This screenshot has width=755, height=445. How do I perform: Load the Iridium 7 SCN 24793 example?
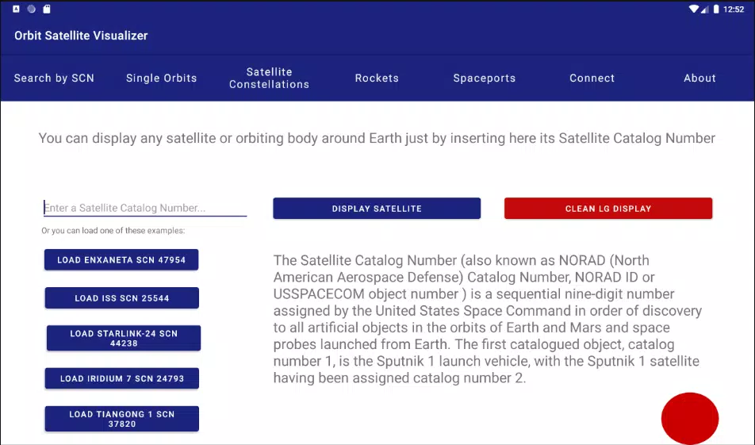pyautogui.click(x=122, y=378)
